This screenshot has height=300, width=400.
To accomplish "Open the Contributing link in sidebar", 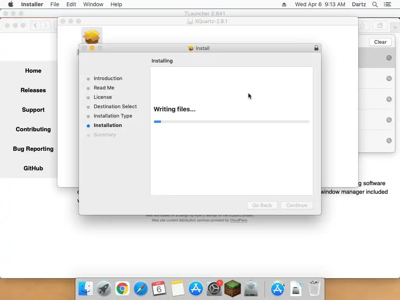I will (33, 129).
